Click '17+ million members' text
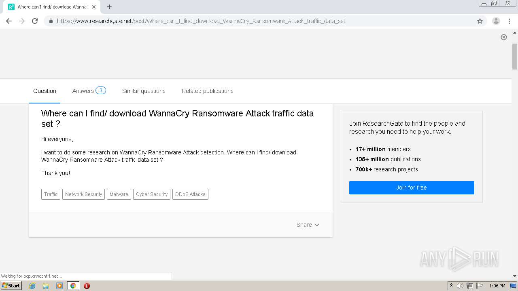The height and width of the screenshot is (291, 518). point(383,149)
